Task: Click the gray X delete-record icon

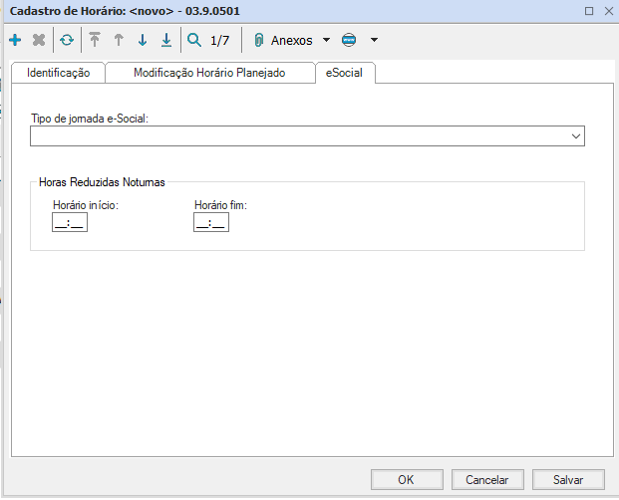Action: tap(39, 41)
